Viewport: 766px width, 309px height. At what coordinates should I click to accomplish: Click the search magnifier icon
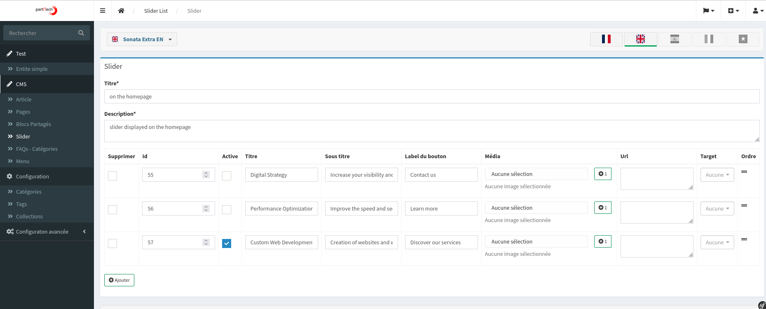point(81,33)
